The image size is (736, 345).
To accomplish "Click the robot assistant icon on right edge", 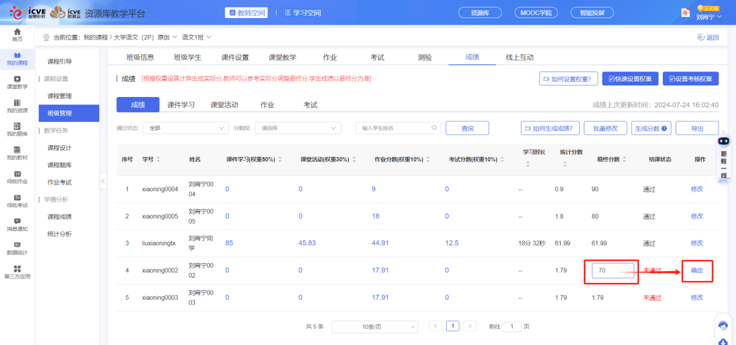I will (723, 141).
